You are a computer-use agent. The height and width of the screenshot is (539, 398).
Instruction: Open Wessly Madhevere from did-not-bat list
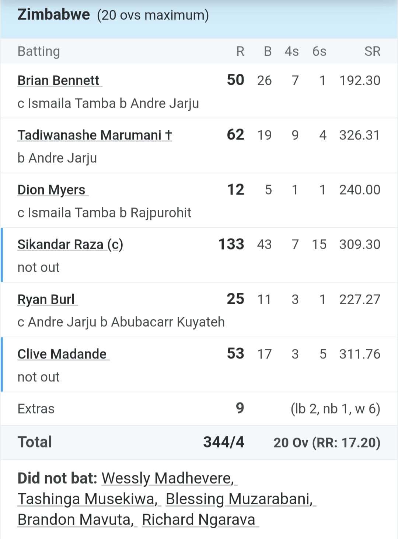tap(168, 478)
